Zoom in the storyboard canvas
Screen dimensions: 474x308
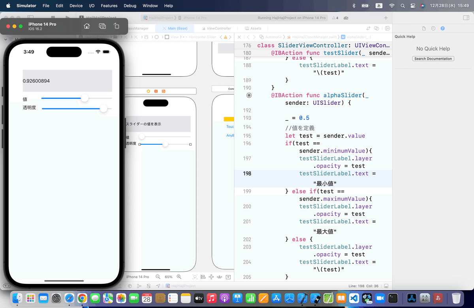point(179,277)
